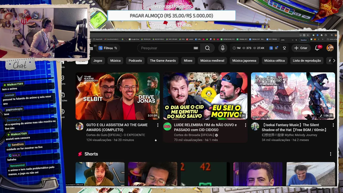Open Importado bookmarks folder

click(98, 39)
